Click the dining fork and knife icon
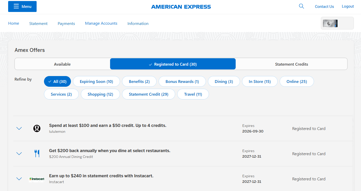This screenshot has height=191, width=361. tap(37, 153)
